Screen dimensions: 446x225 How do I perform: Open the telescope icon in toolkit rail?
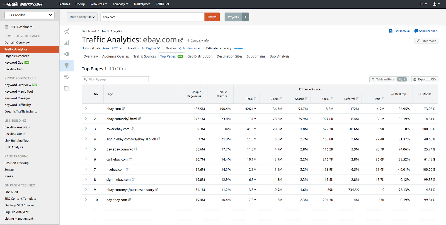point(67,31)
